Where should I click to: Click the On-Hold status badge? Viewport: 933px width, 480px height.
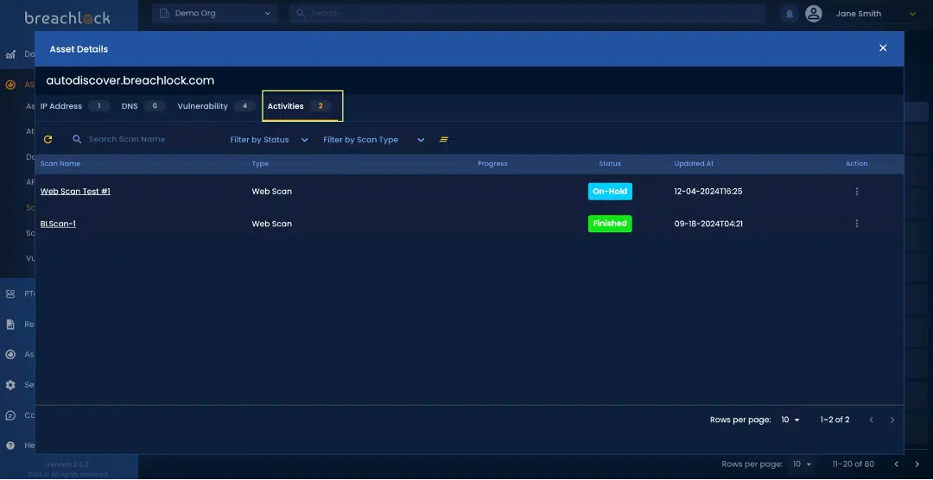coord(610,192)
